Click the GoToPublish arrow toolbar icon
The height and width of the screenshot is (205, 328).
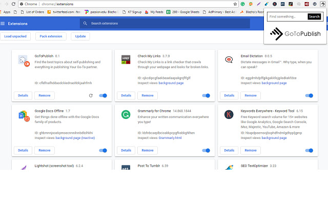click(322, 4)
